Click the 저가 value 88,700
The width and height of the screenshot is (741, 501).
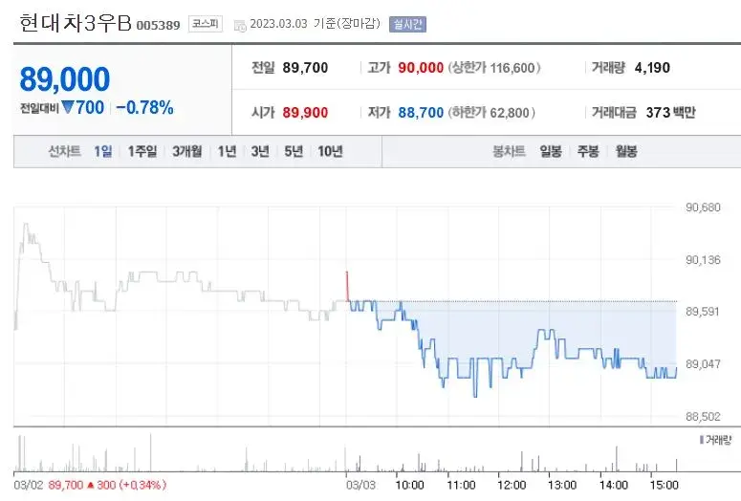coord(421,113)
